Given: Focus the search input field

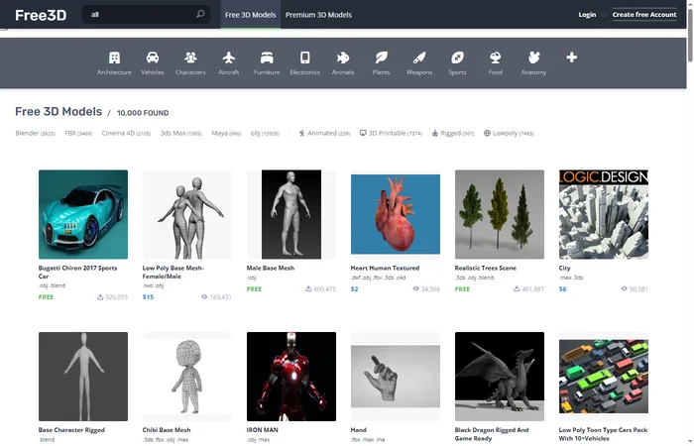Looking at the screenshot, I should (x=146, y=15).
